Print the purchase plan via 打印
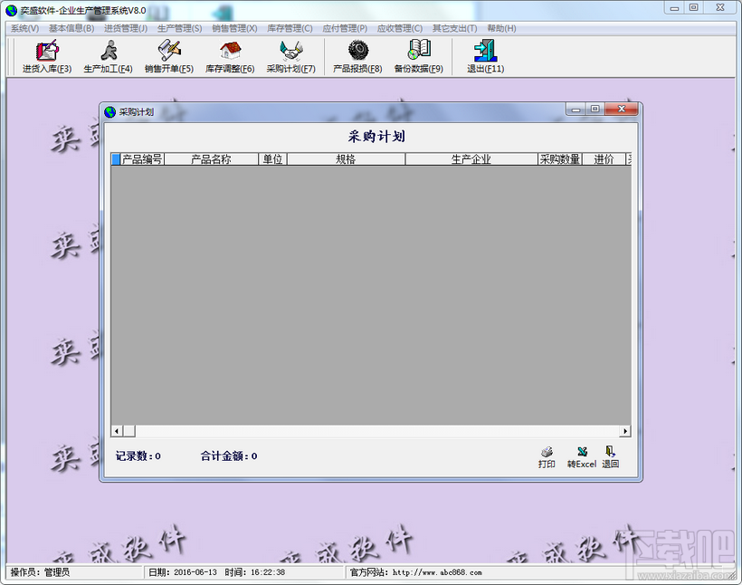Viewport: 742px width, 585px height. (547, 457)
